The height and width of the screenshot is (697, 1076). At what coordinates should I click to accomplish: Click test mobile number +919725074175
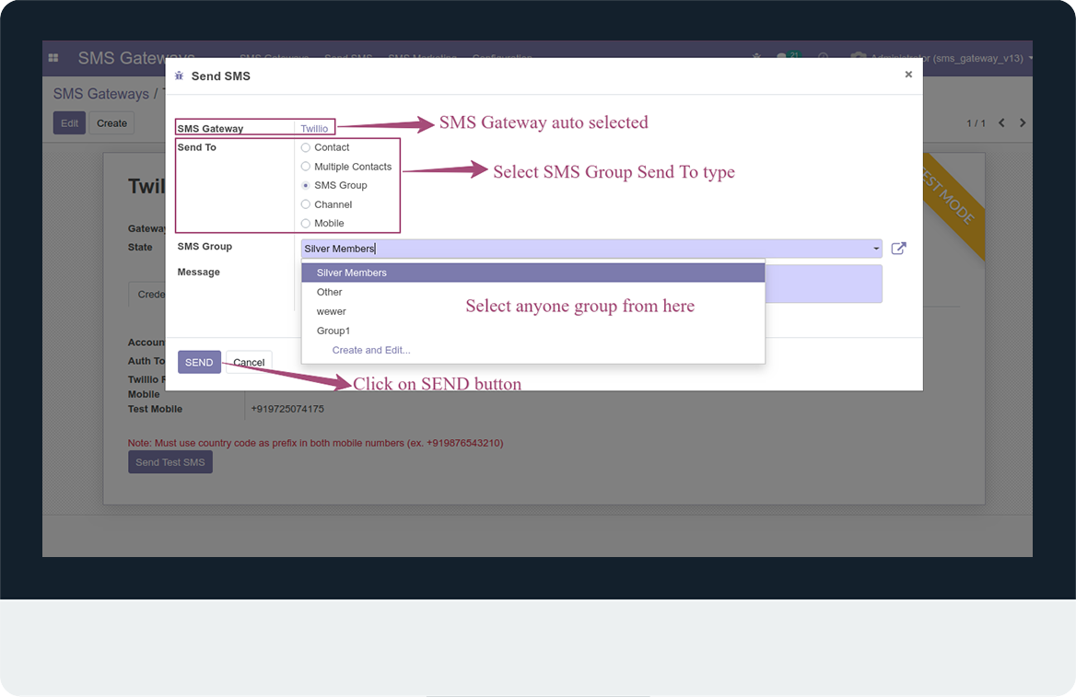click(x=287, y=409)
